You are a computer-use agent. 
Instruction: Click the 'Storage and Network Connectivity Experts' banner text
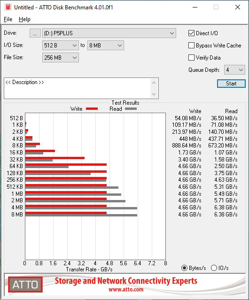click(x=126, y=281)
